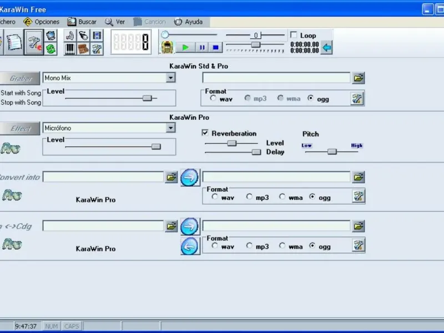Open the playlist document icon in toolbar
Image resolution: width=444 pixels, height=333 pixels.
[14, 43]
